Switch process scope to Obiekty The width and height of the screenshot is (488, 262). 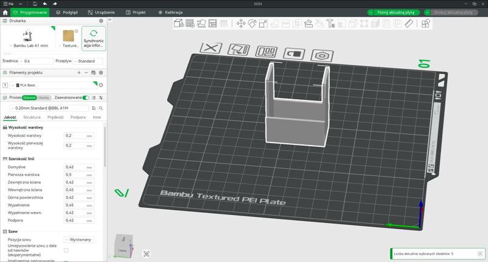[44, 97]
